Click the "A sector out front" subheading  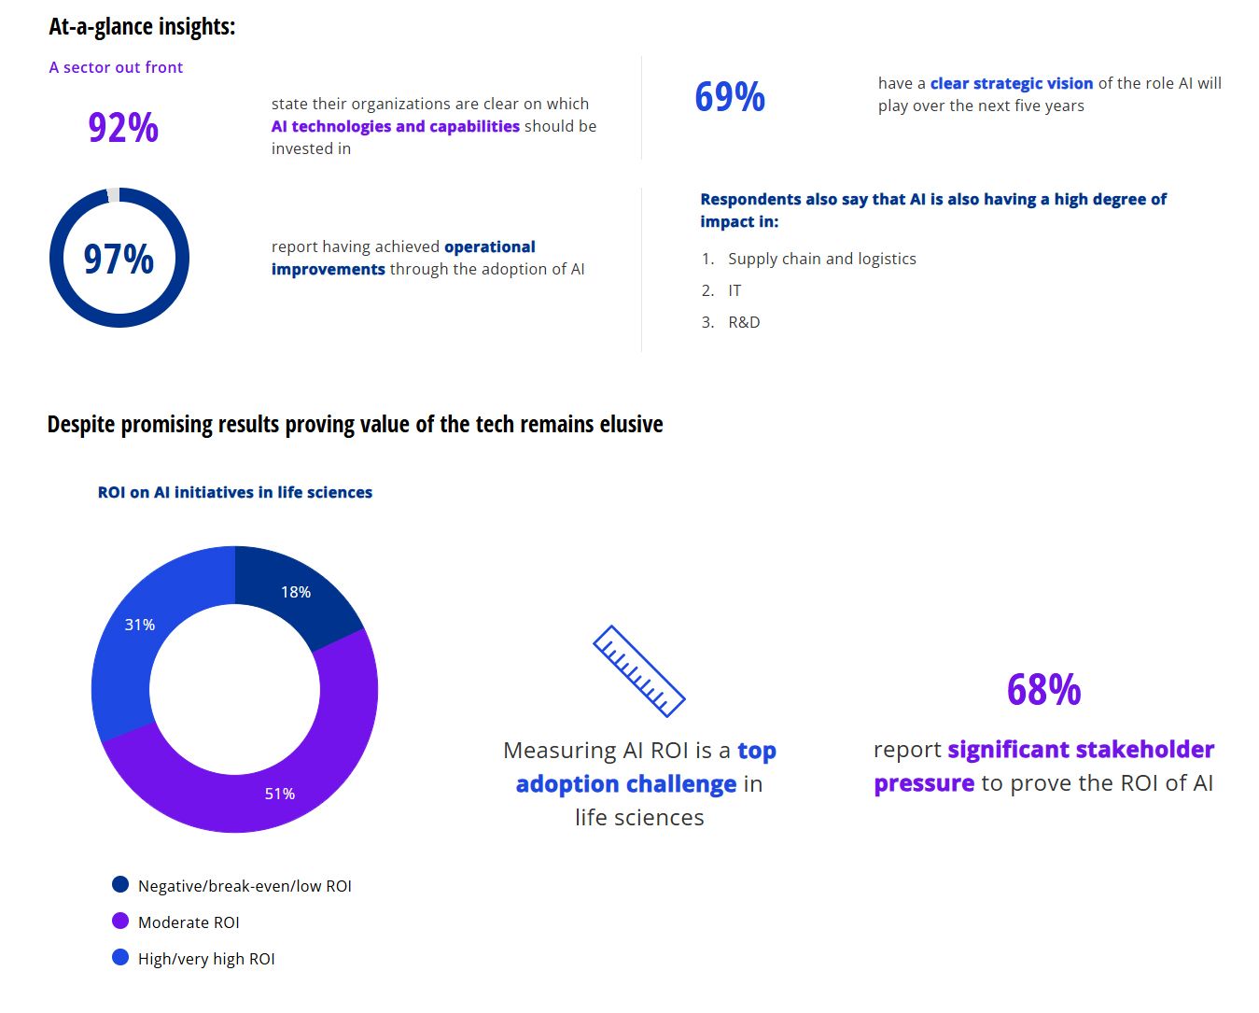[116, 67]
